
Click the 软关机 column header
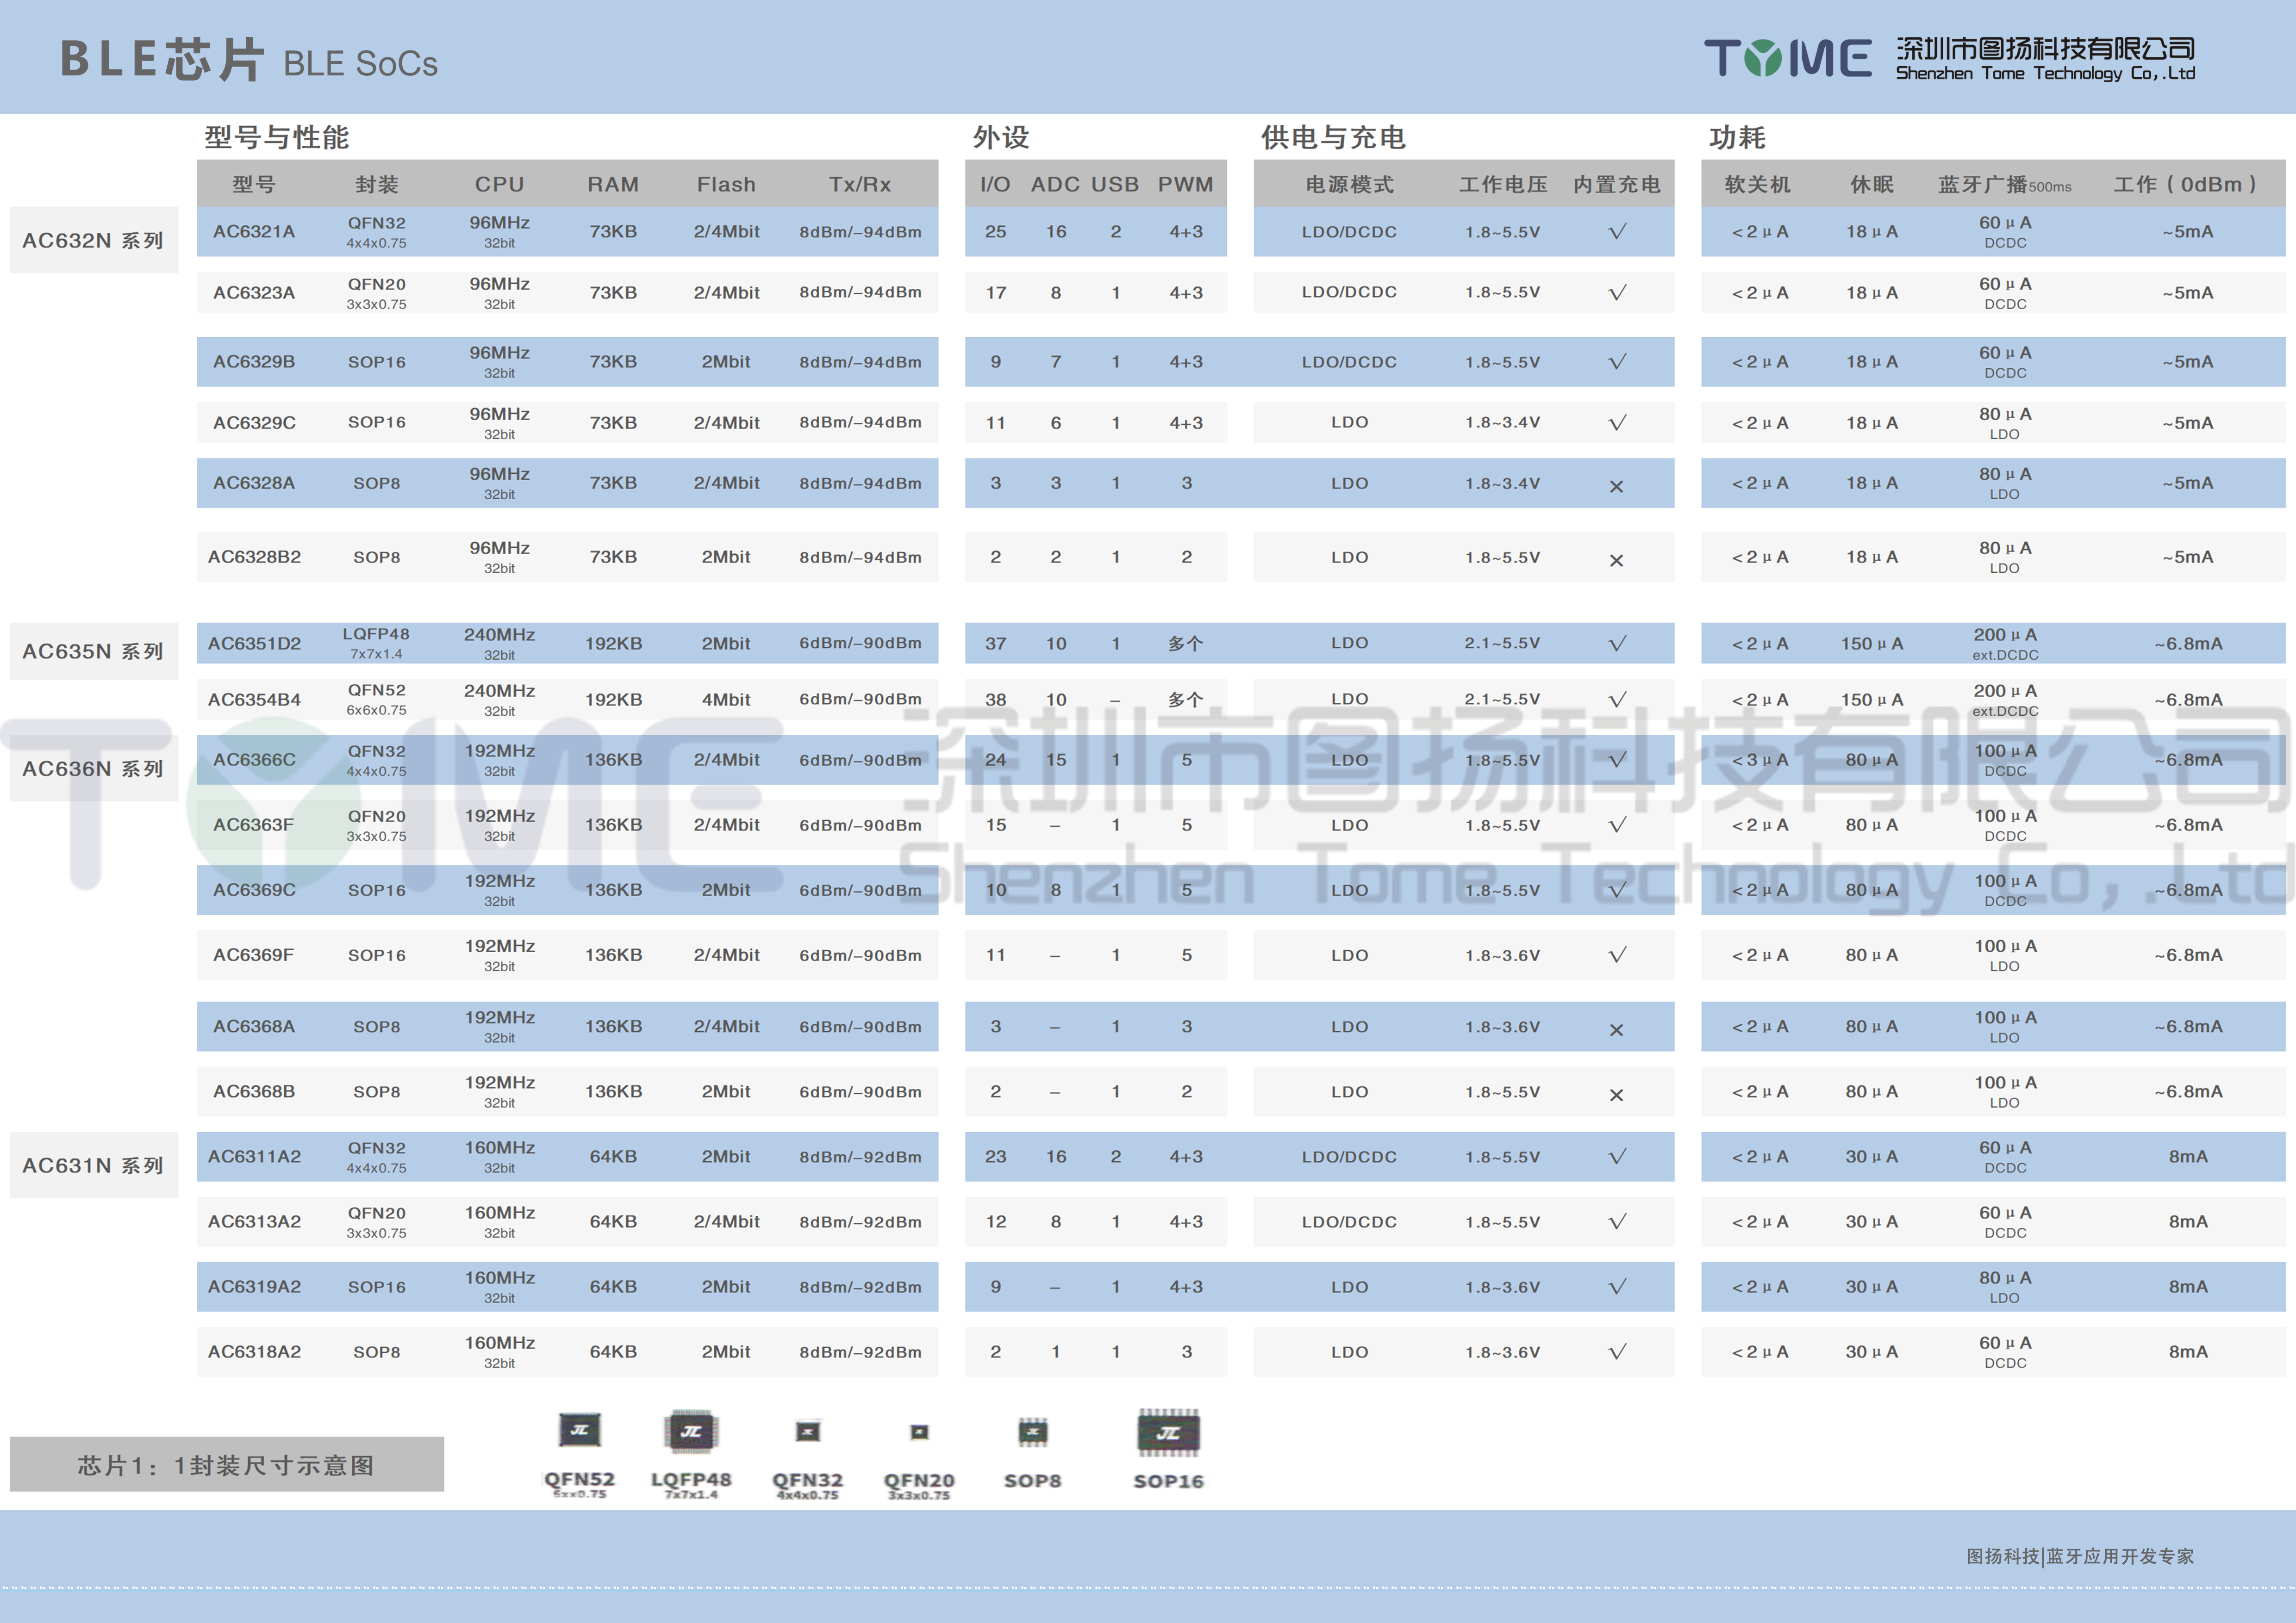[1758, 185]
